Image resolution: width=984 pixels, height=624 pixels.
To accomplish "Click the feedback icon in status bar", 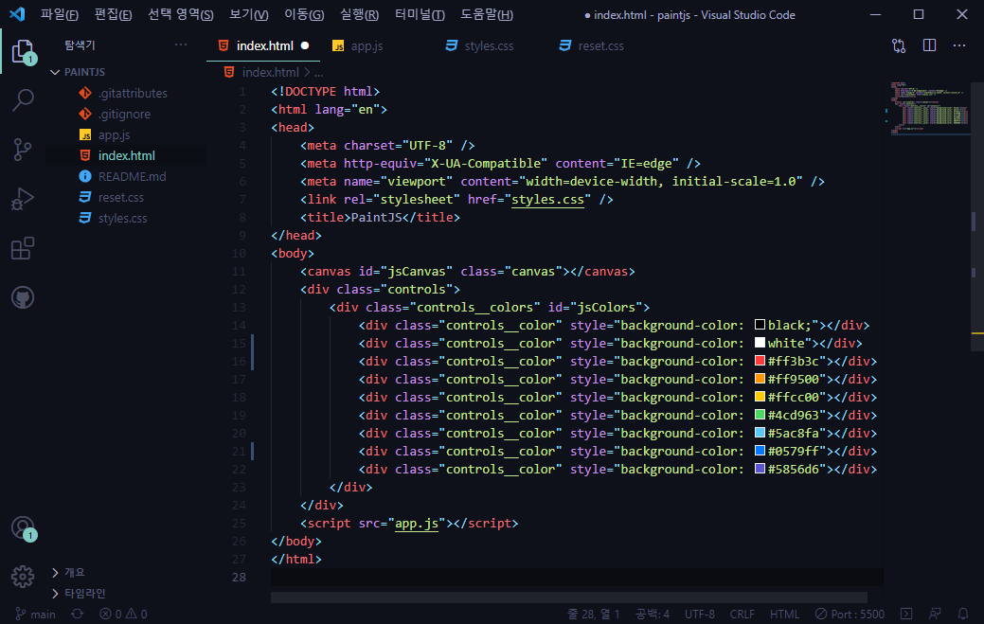I will (935, 614).
